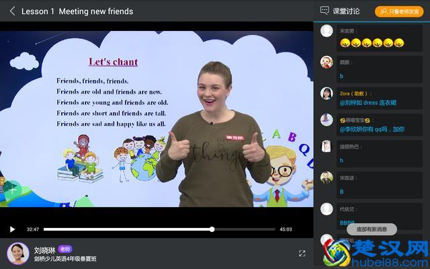Seek the video progress bar handle
This screenshot has height=269, width=430.
212,229
